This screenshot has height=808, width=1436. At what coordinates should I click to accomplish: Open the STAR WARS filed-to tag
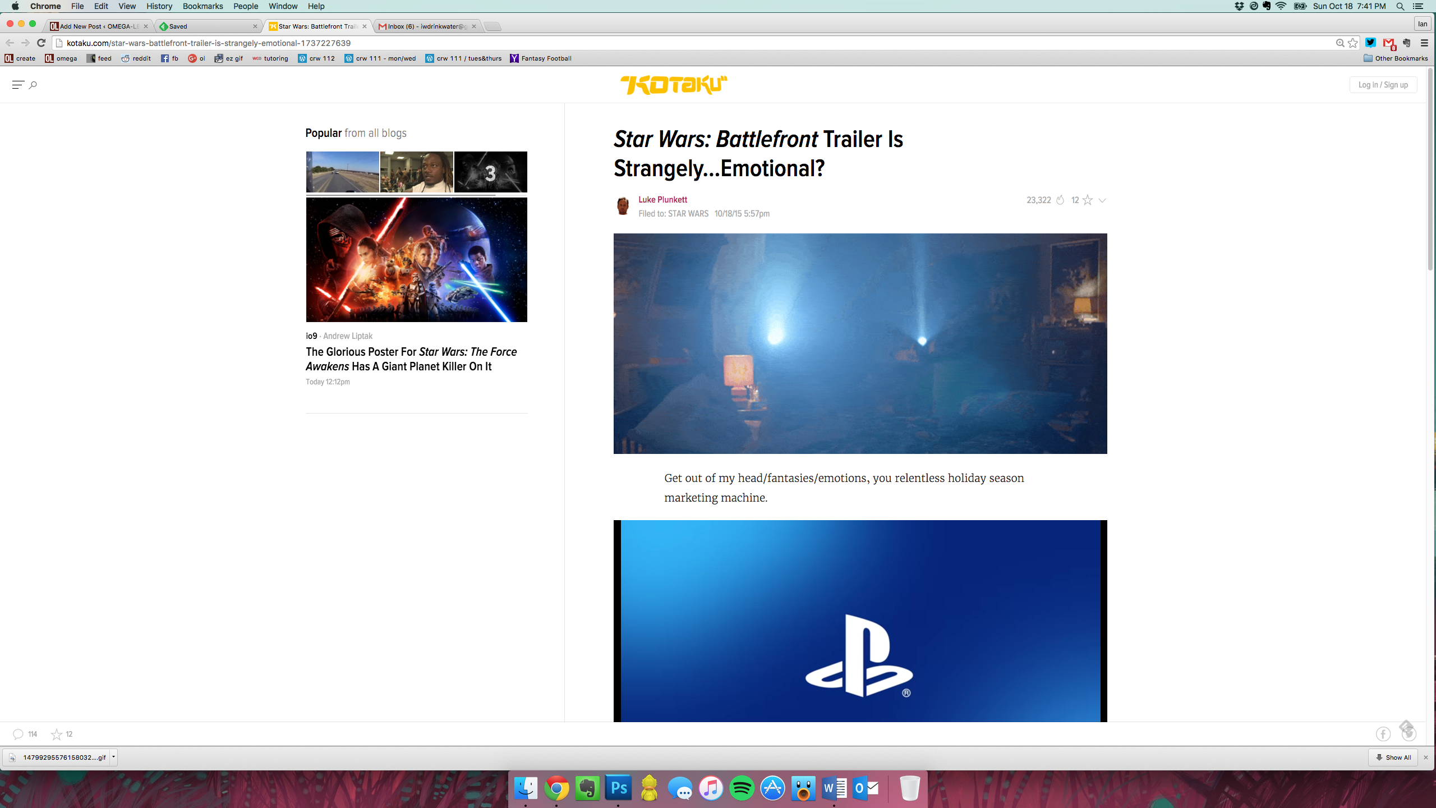pyautogui.click(x=688, y=214)
